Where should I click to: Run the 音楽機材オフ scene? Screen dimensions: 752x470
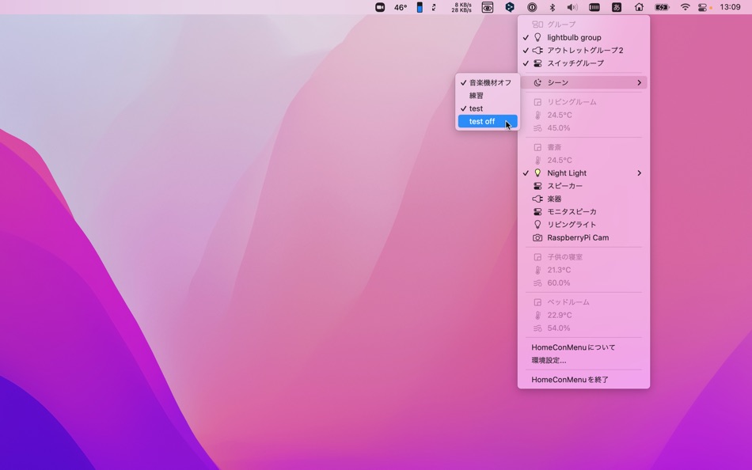pyautogui.click(x=488, y=82)
